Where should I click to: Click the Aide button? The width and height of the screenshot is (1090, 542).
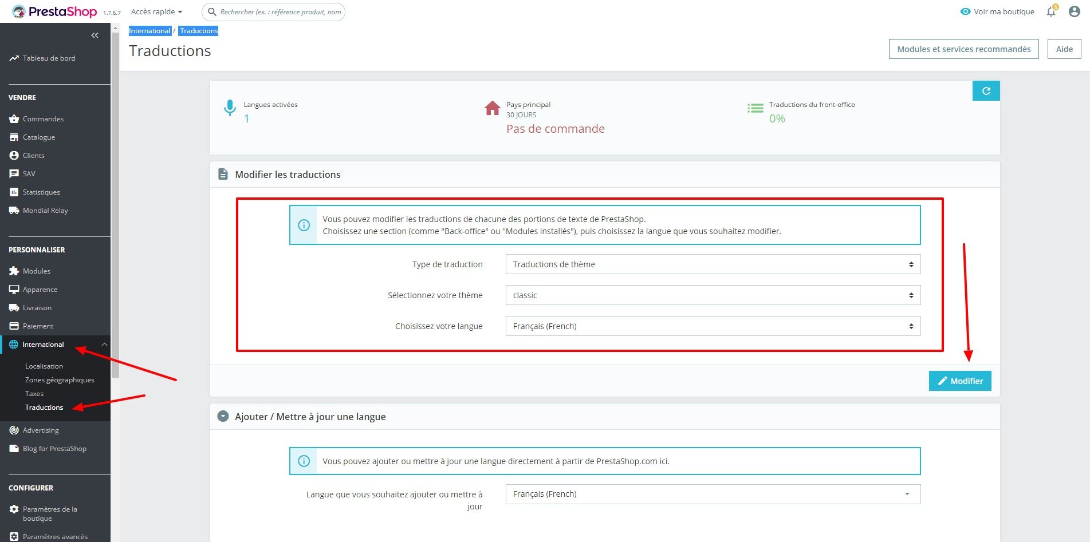point(1064,49)
